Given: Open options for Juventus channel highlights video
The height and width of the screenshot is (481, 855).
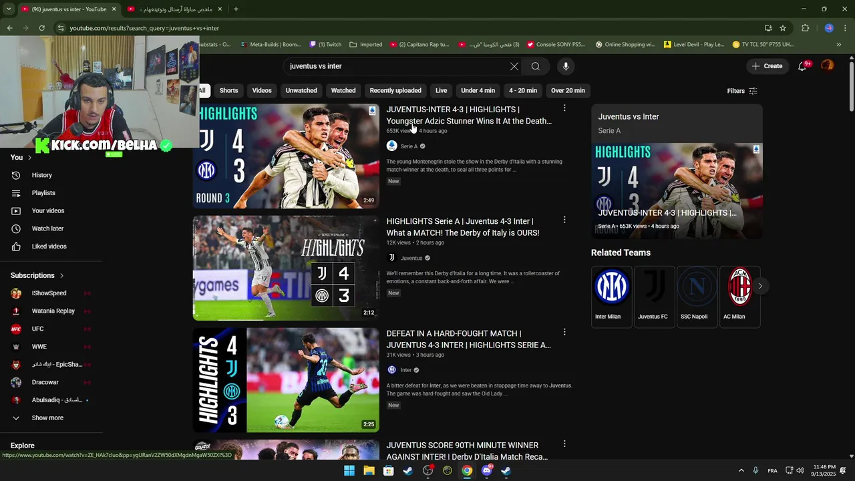Looking at the screenshot, I should (x=564, y=220).
